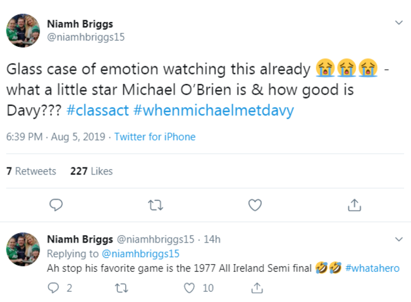This screenshot has width=411, height=302.
Task: Expand the reply tweet's options chevron
Action: point(398,239)
